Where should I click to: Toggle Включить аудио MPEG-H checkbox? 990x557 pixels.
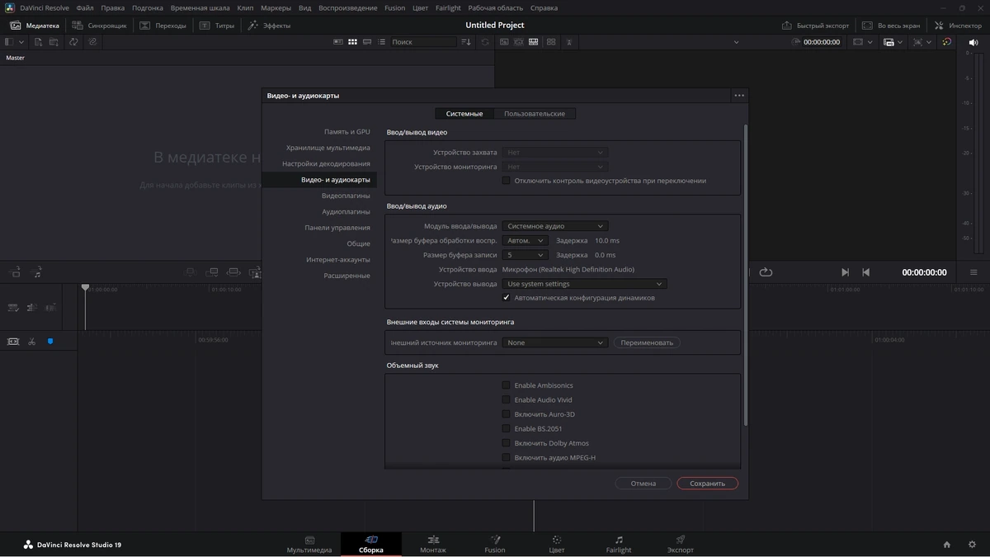[x=507, y=458]
